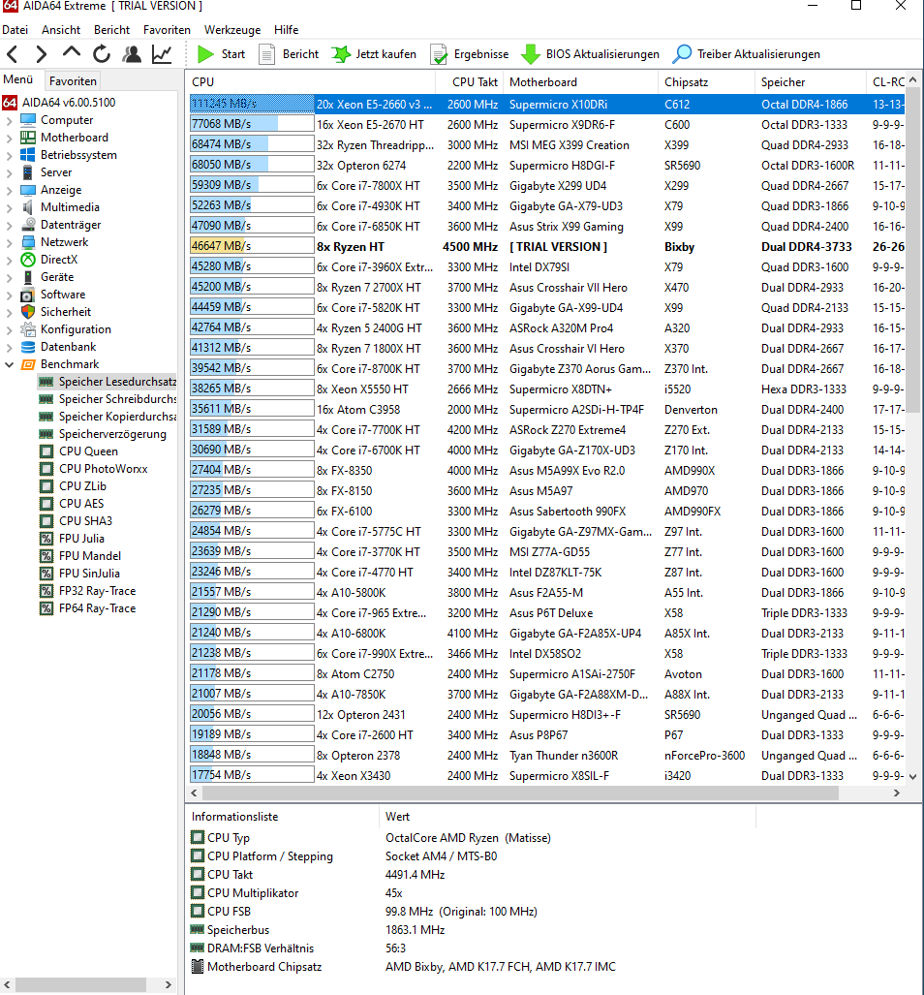The height and width of the screenshot is (995, 924).
Task: Select the Software icon in tree
Action: pos(28,295)
